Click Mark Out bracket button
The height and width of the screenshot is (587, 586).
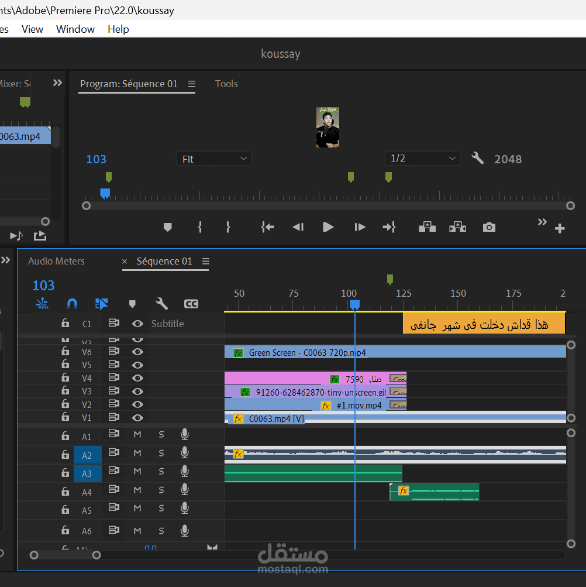click(228, 227)
